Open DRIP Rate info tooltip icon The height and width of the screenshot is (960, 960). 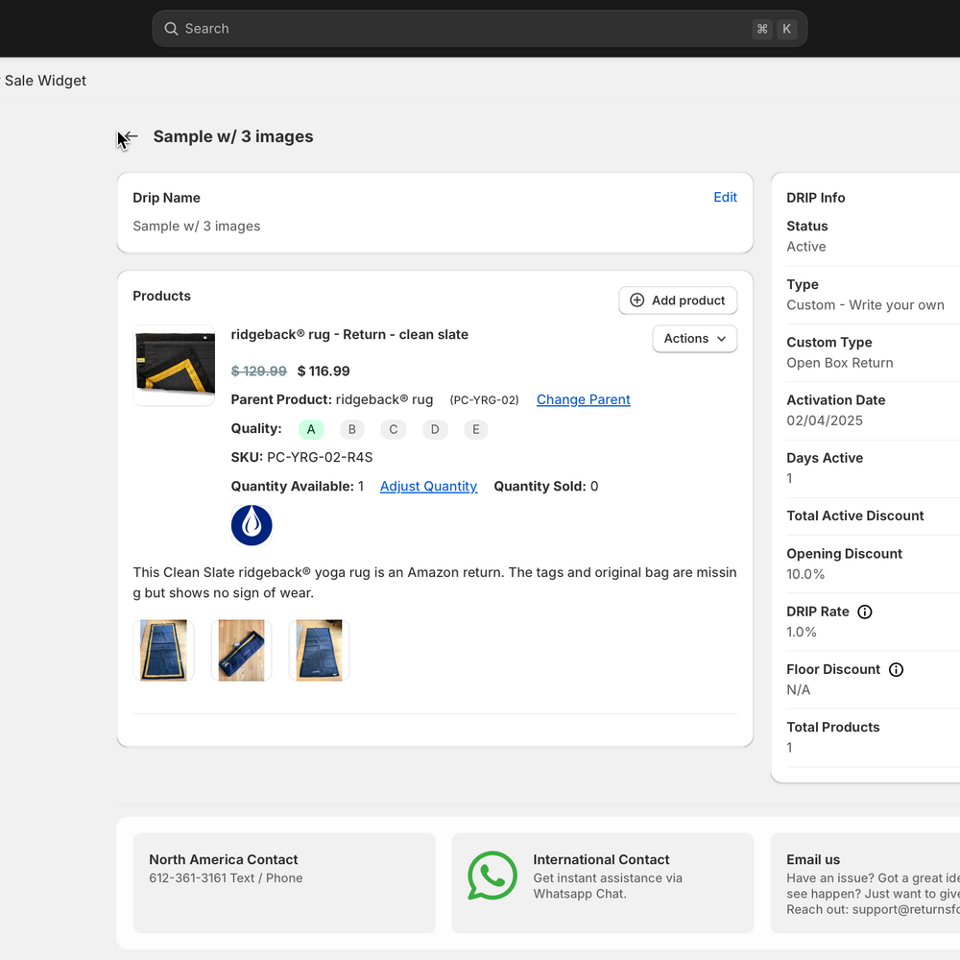pyautogui.click(x=865, y=612)
